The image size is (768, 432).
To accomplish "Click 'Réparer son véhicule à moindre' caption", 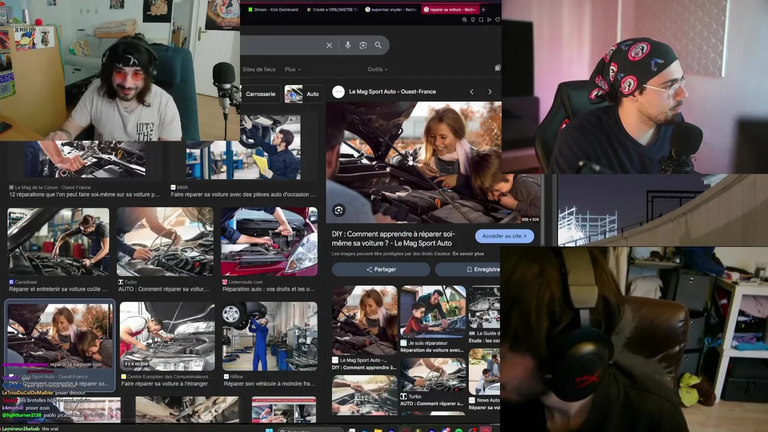I will click(269, 384).
